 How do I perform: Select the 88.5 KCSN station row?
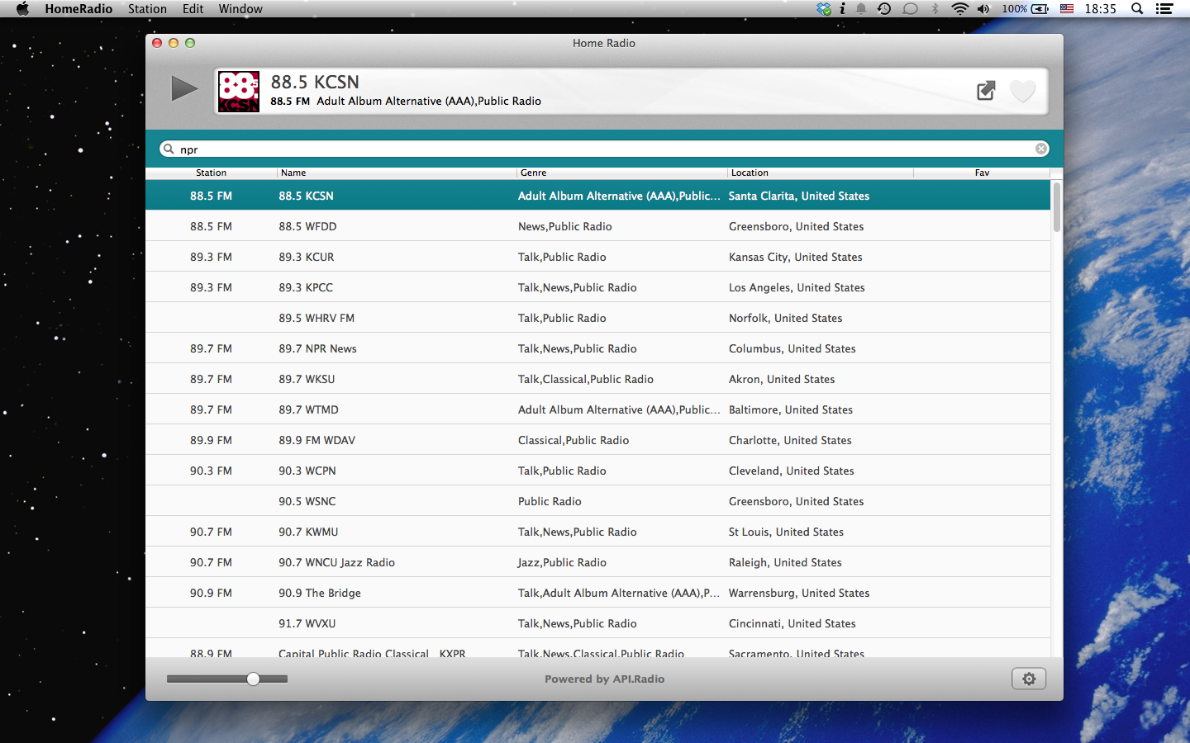click(597, 196)
